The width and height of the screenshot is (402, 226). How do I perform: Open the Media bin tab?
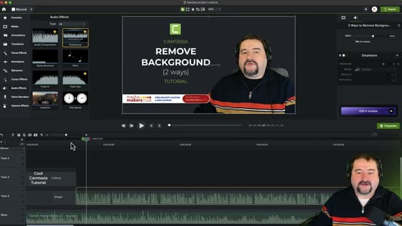coord(15,26)
